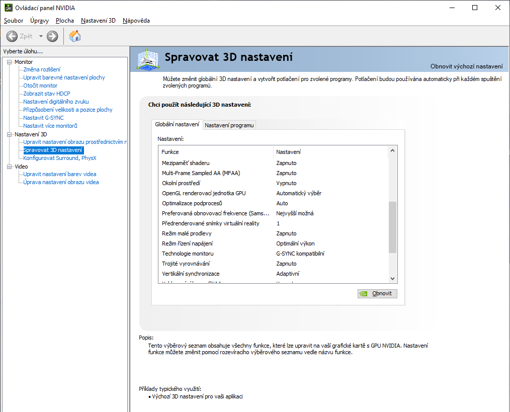Image resolution: width=510 pixels, height=412 pixels.
Task: Select Předrenderované snímky virtuální reality row
Action: click(273, 223)
